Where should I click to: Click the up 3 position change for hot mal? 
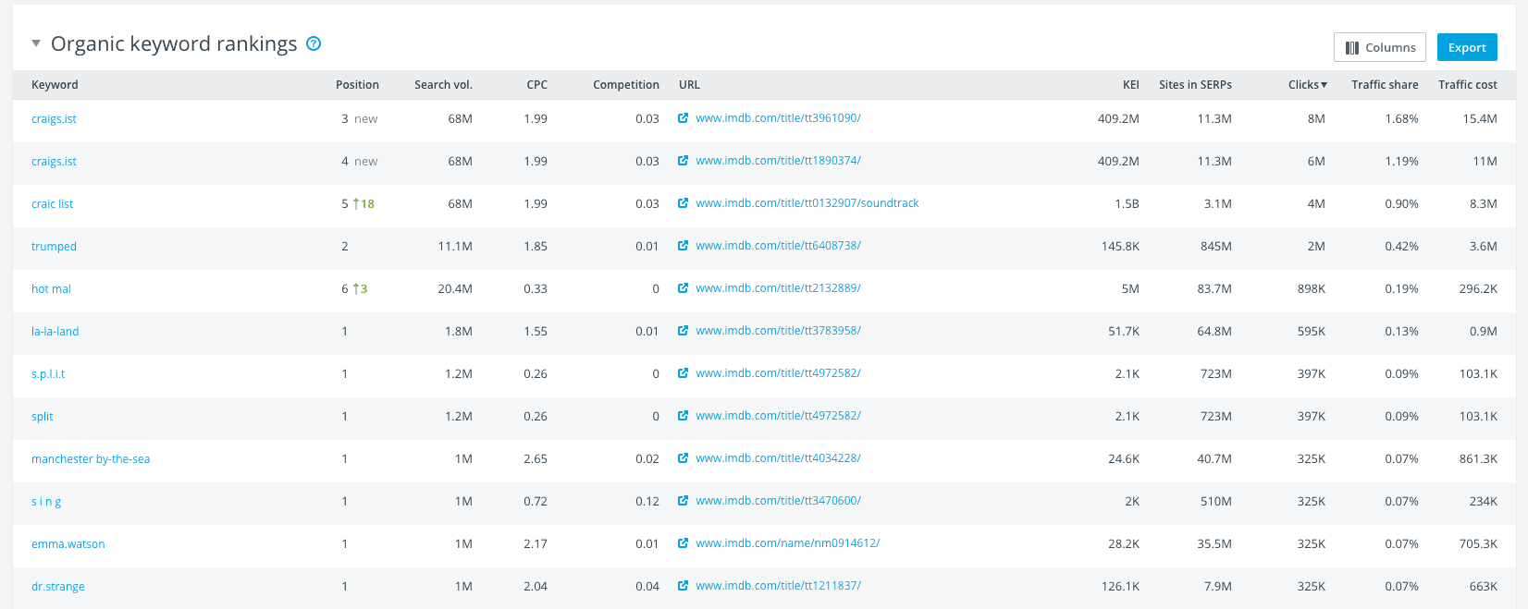point(360,288)
